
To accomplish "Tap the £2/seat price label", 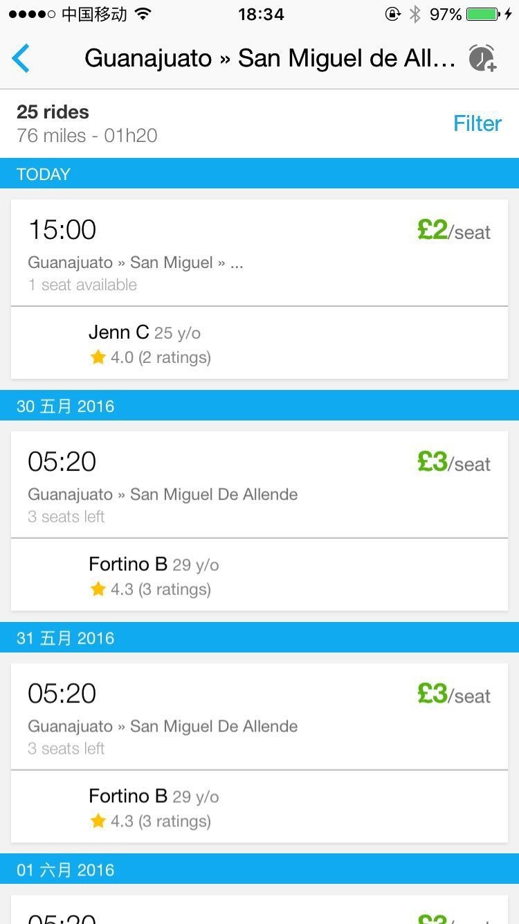I will pyautogui.click(x=454, y=231).
